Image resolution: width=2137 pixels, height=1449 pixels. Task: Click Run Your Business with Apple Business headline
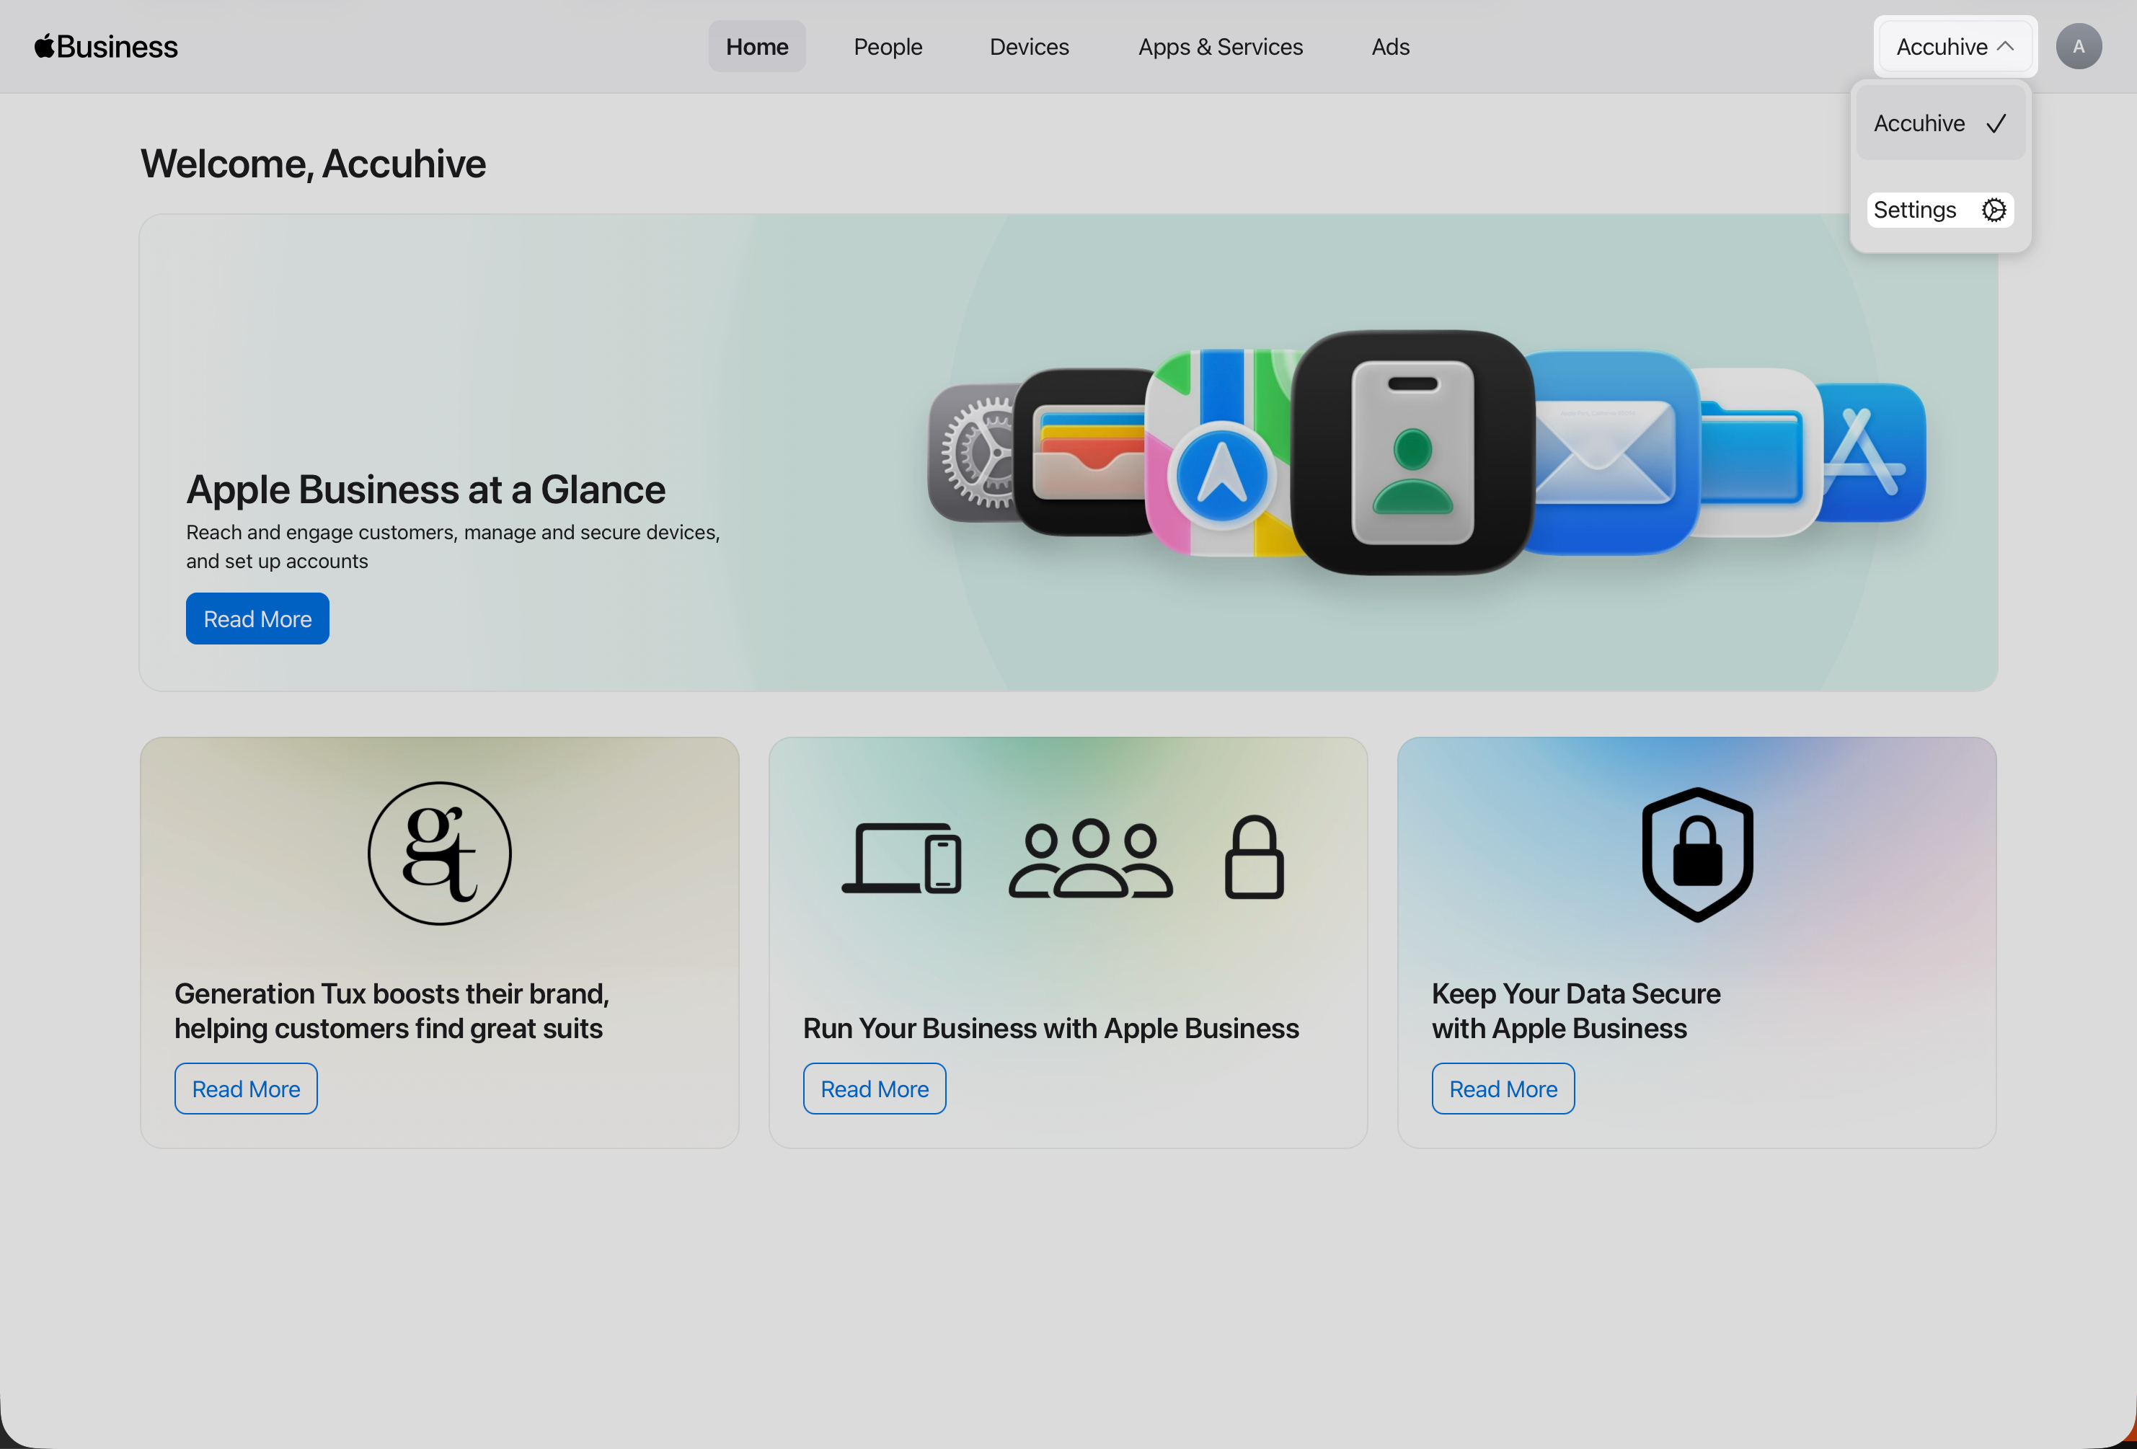[1050, 1028]
